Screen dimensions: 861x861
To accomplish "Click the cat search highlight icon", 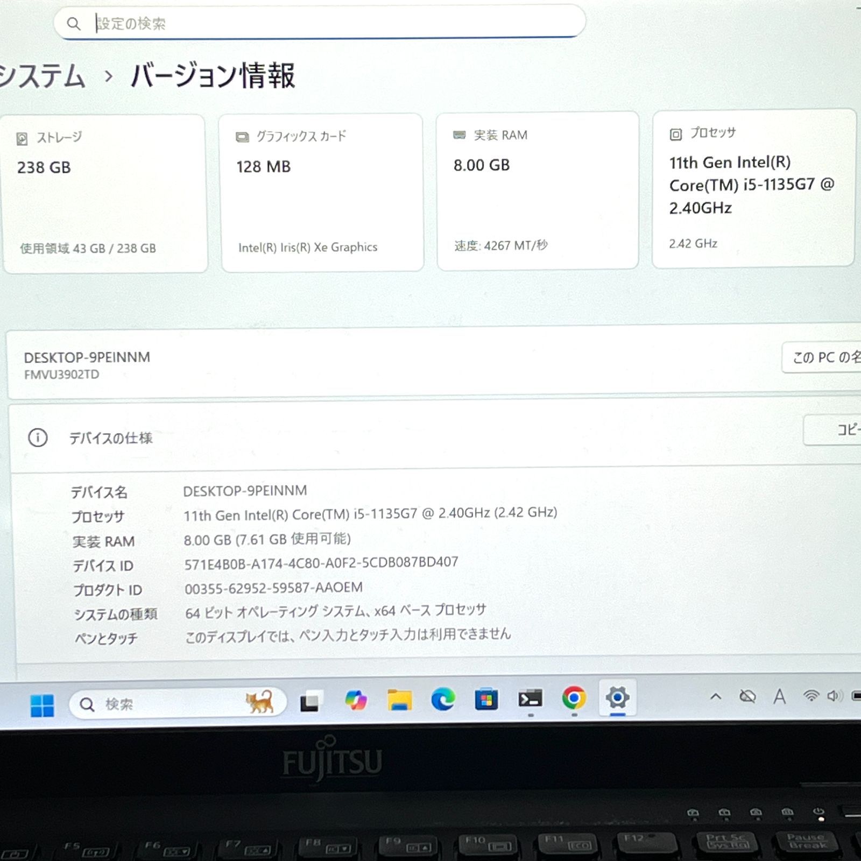I will click(260, 702).
